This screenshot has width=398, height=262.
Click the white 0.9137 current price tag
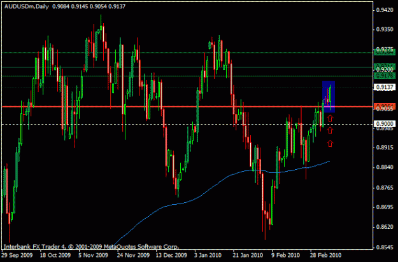point(385,87)
